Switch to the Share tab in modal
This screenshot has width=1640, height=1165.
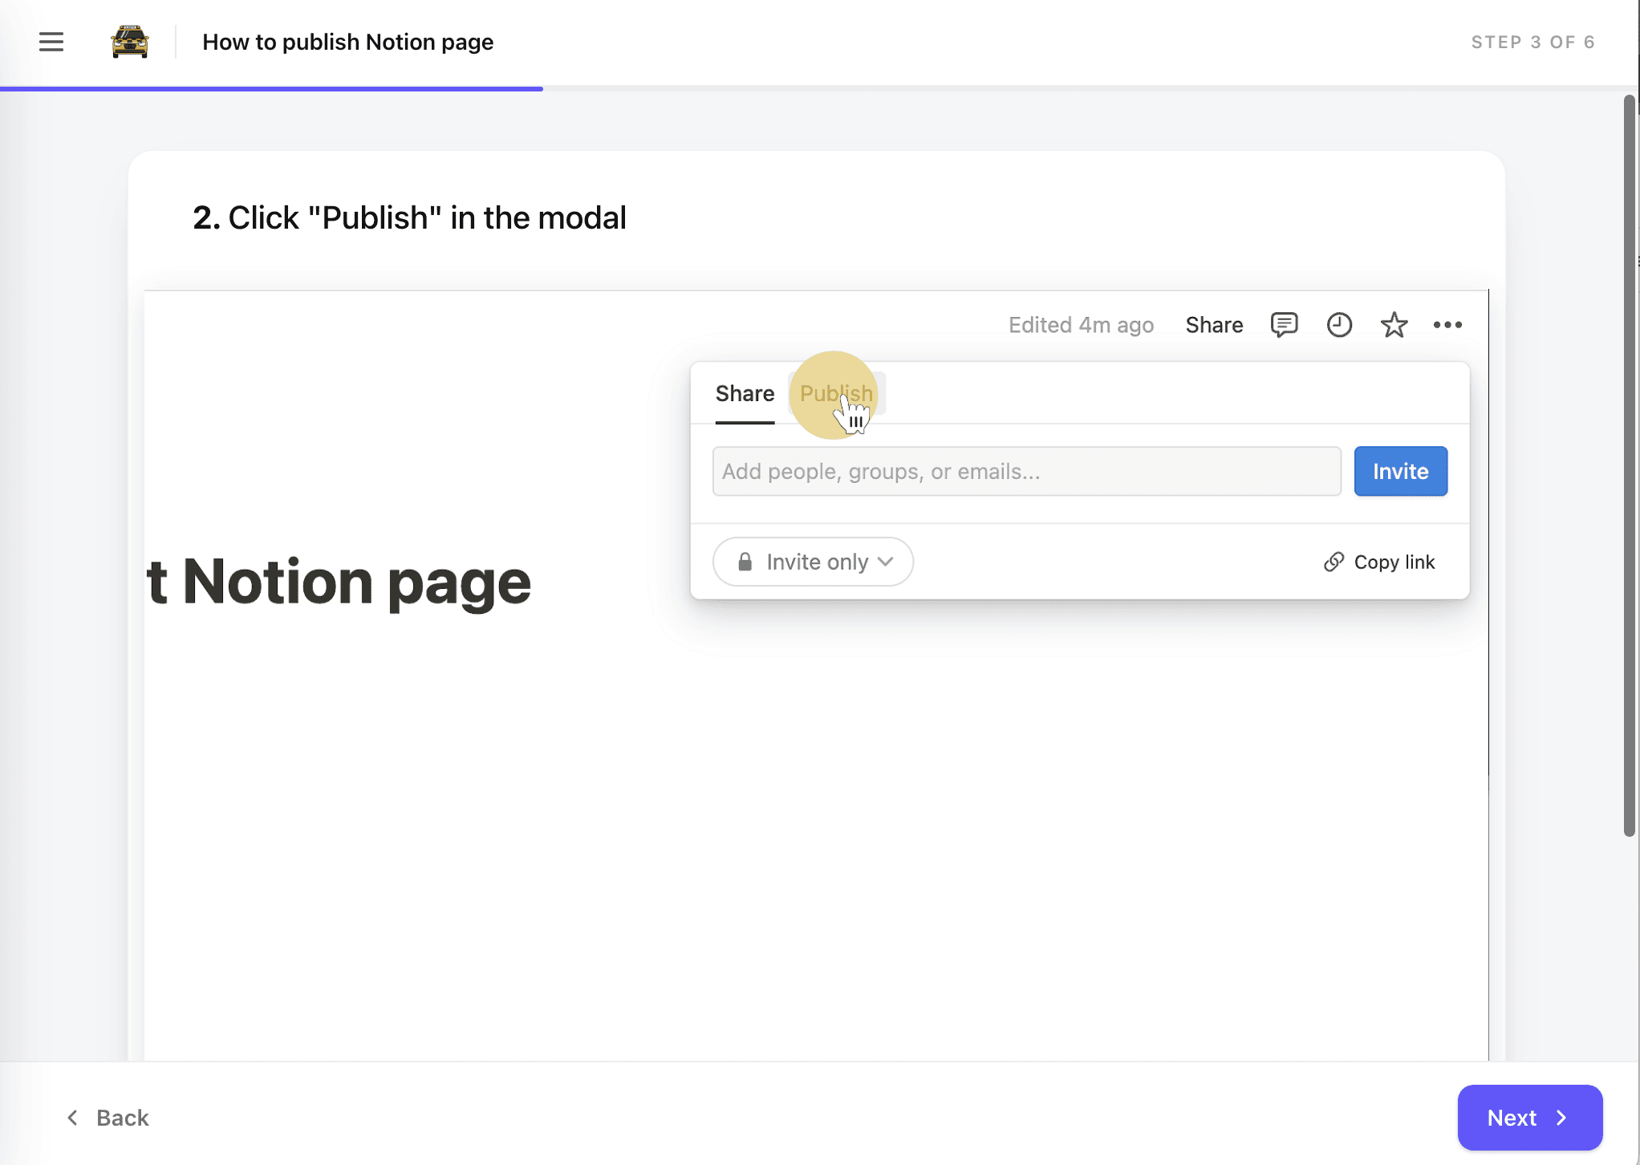[x=745, y=394]
